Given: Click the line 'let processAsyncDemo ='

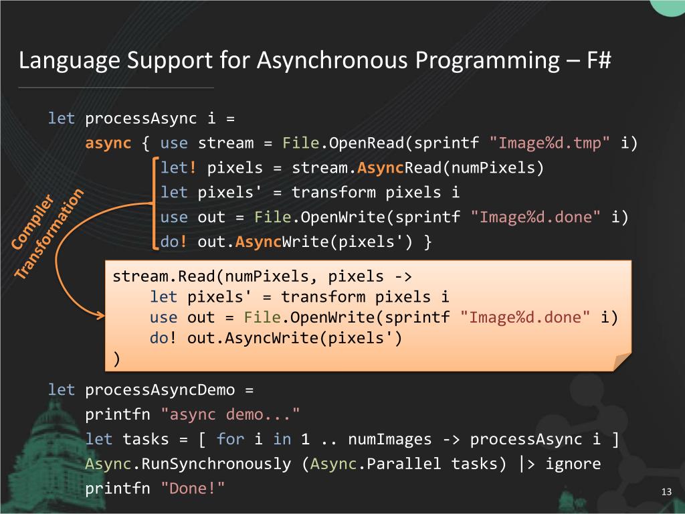Looking at the screenshot, I should click(x=151, y=390).
